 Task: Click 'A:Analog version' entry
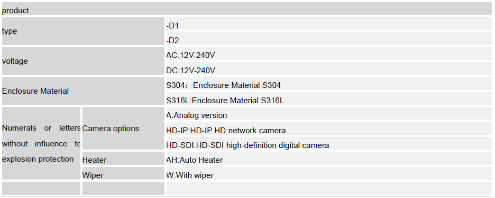[x=328, y=113]
